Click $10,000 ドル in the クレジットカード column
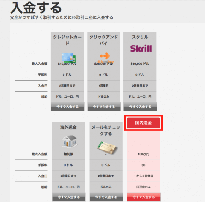This screenshot has height=202, width=205. pyautogui.click(x=67, y=64)
